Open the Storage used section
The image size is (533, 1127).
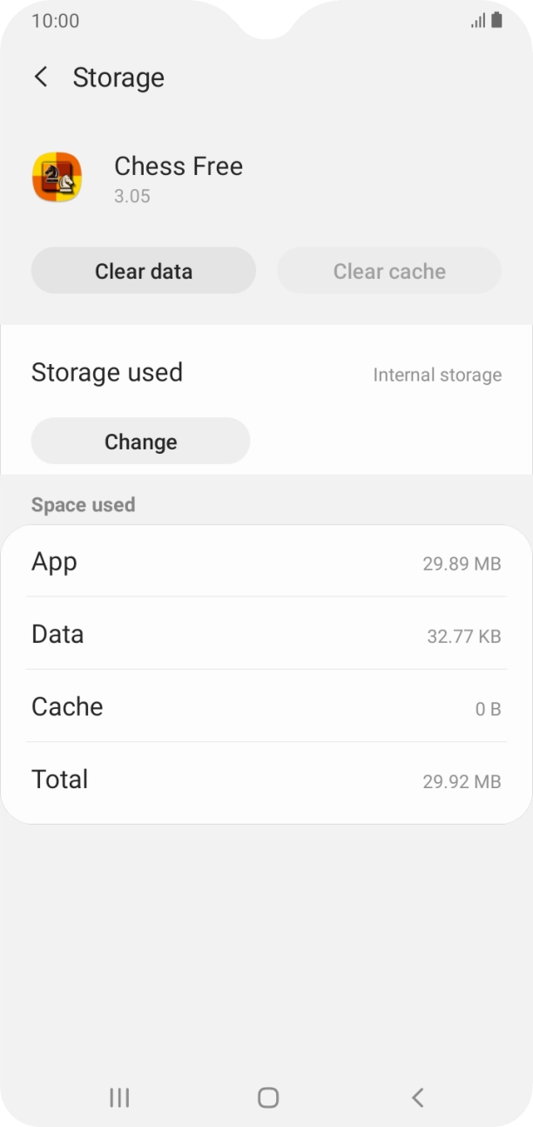click(x=107, y=372)
